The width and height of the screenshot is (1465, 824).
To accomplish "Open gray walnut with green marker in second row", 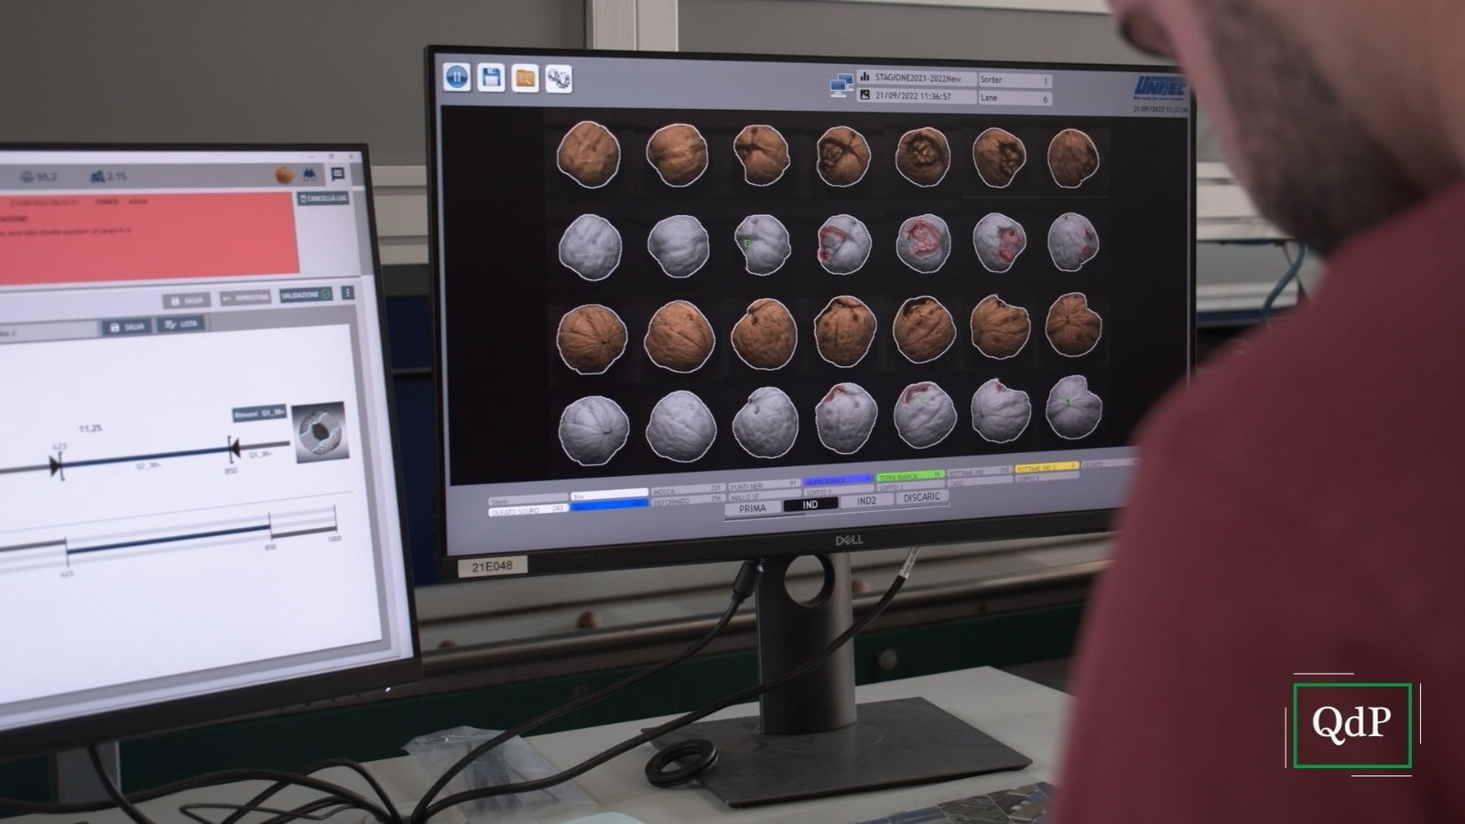I will (x=762, y=244).
